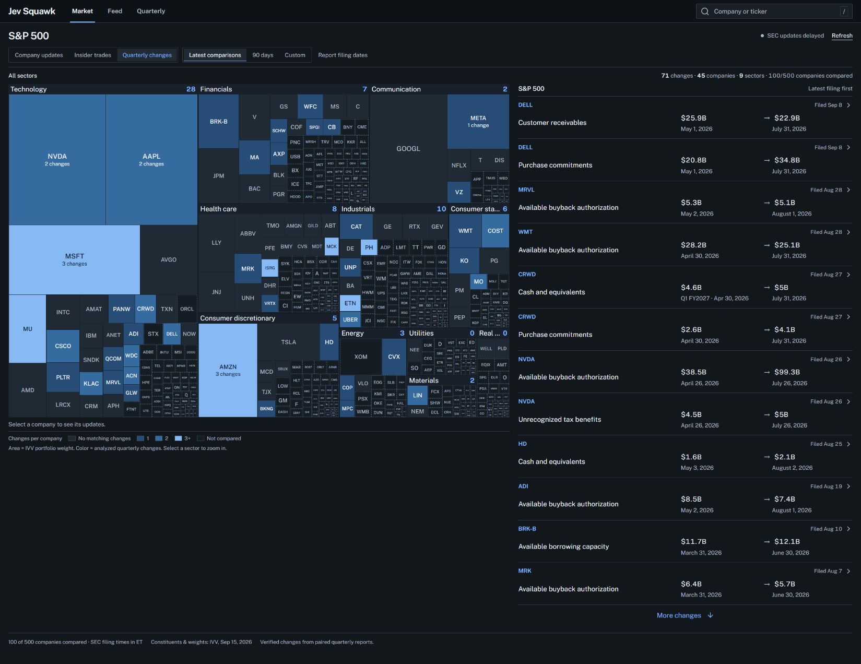Switch range to 90 days

pyautogui.click(x=263, y=55)
